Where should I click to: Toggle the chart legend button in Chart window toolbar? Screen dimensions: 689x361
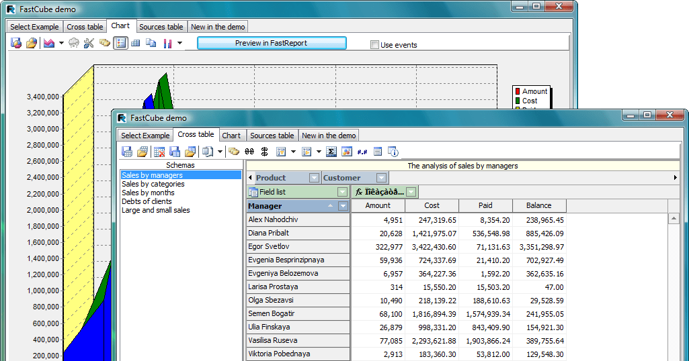pos(120,43)
